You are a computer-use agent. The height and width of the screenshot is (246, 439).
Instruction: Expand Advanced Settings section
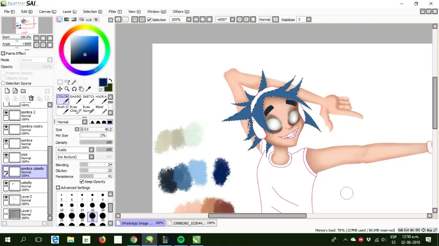(73, 188)
